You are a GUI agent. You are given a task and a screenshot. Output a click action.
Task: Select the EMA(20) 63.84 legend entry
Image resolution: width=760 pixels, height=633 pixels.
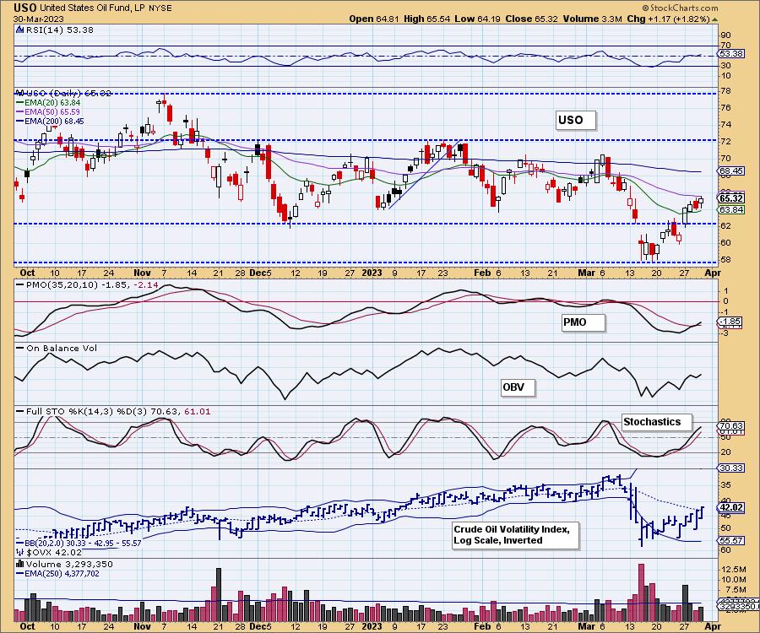[48, 103]
